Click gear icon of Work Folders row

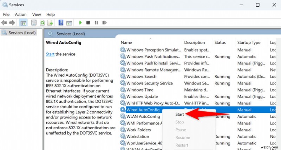coord(123,130)
